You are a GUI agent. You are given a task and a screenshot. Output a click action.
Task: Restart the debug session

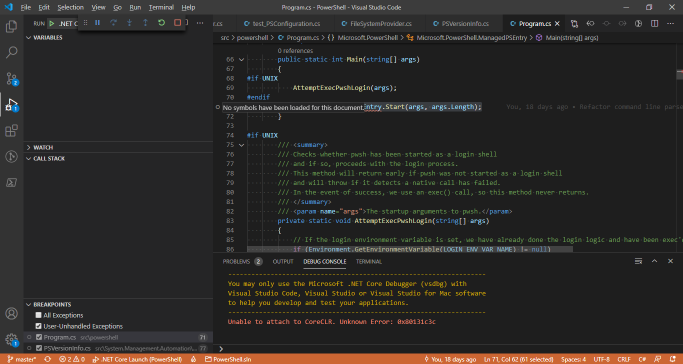161,22
